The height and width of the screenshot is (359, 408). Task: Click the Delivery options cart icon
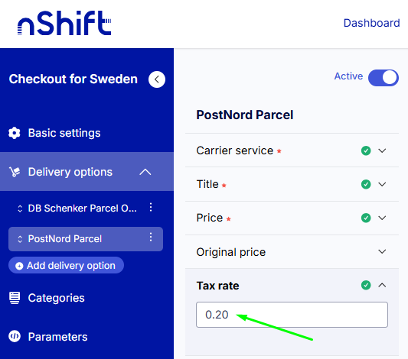[15, 172]
